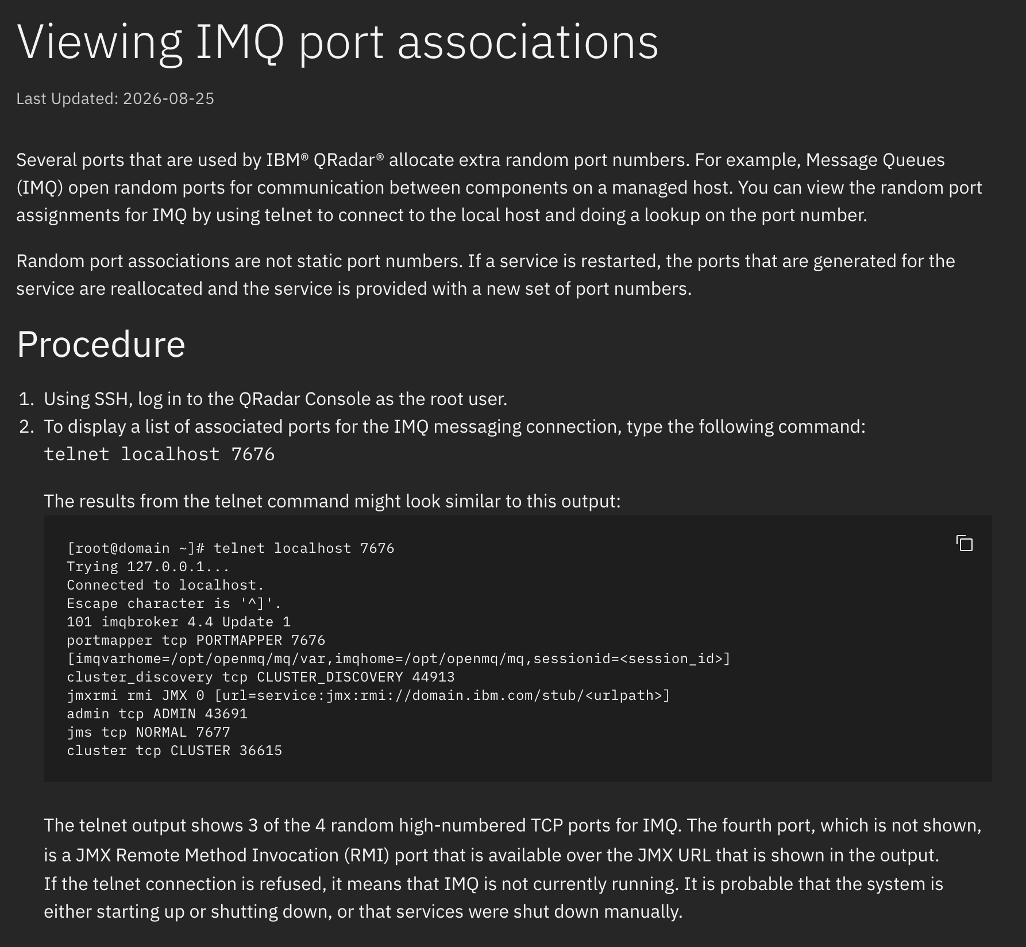Image resolution: width=1026 pixels, height=947 pixels.
Task: Click step 2 about displaying associated ports
Action: [x=454, y=426]
